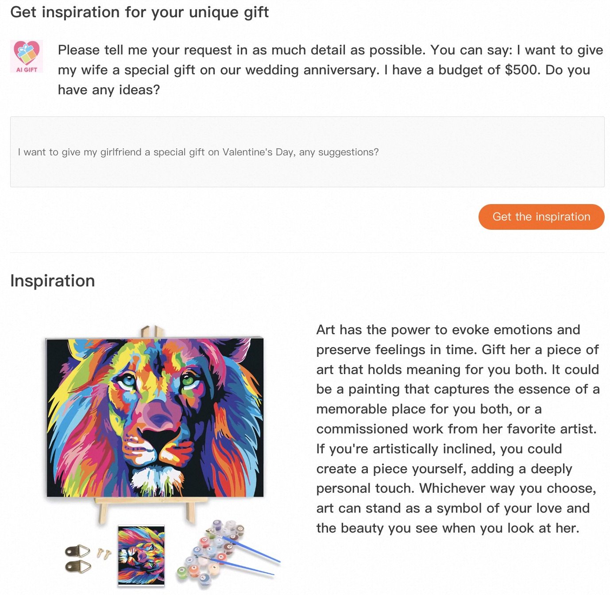
Task: Click the 'AI GIFT' label under logo
Action: pos(27,70)
